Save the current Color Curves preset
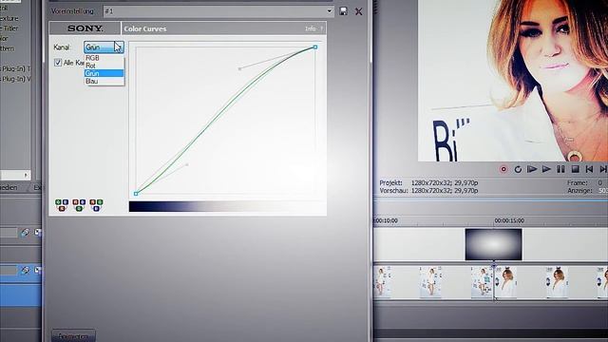The image size is (608, 342). pos(343,11)
